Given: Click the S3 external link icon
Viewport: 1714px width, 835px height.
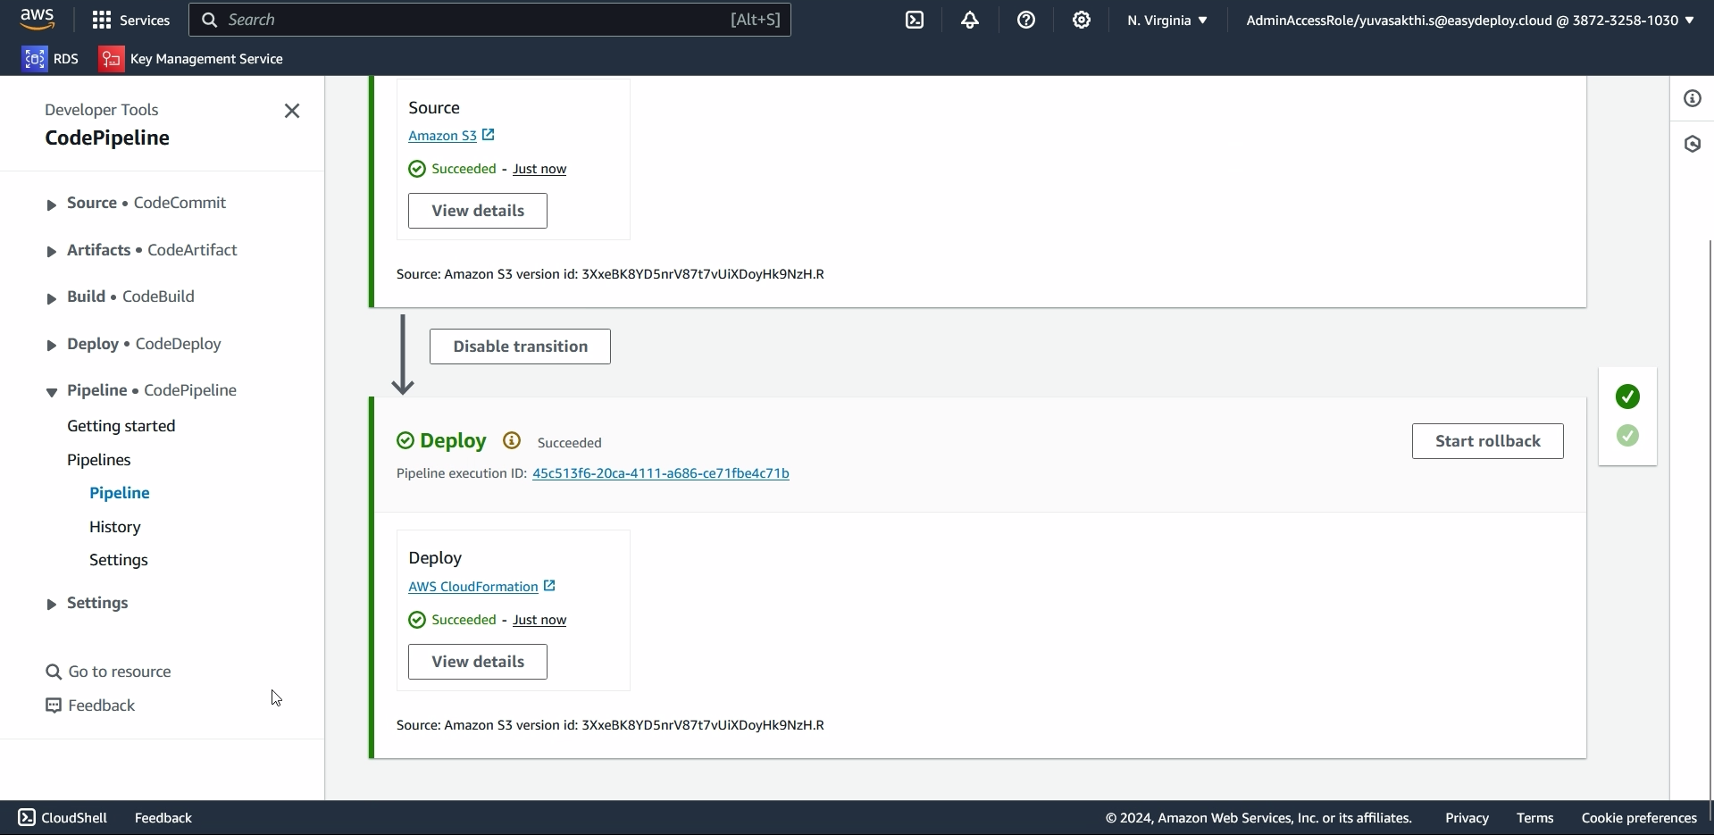Looking at the screenshot, I should [x=488, y=135].
